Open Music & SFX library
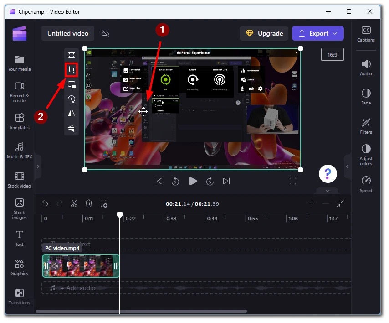Viewport: 389px width, 323px height. (x=19, y=151)
